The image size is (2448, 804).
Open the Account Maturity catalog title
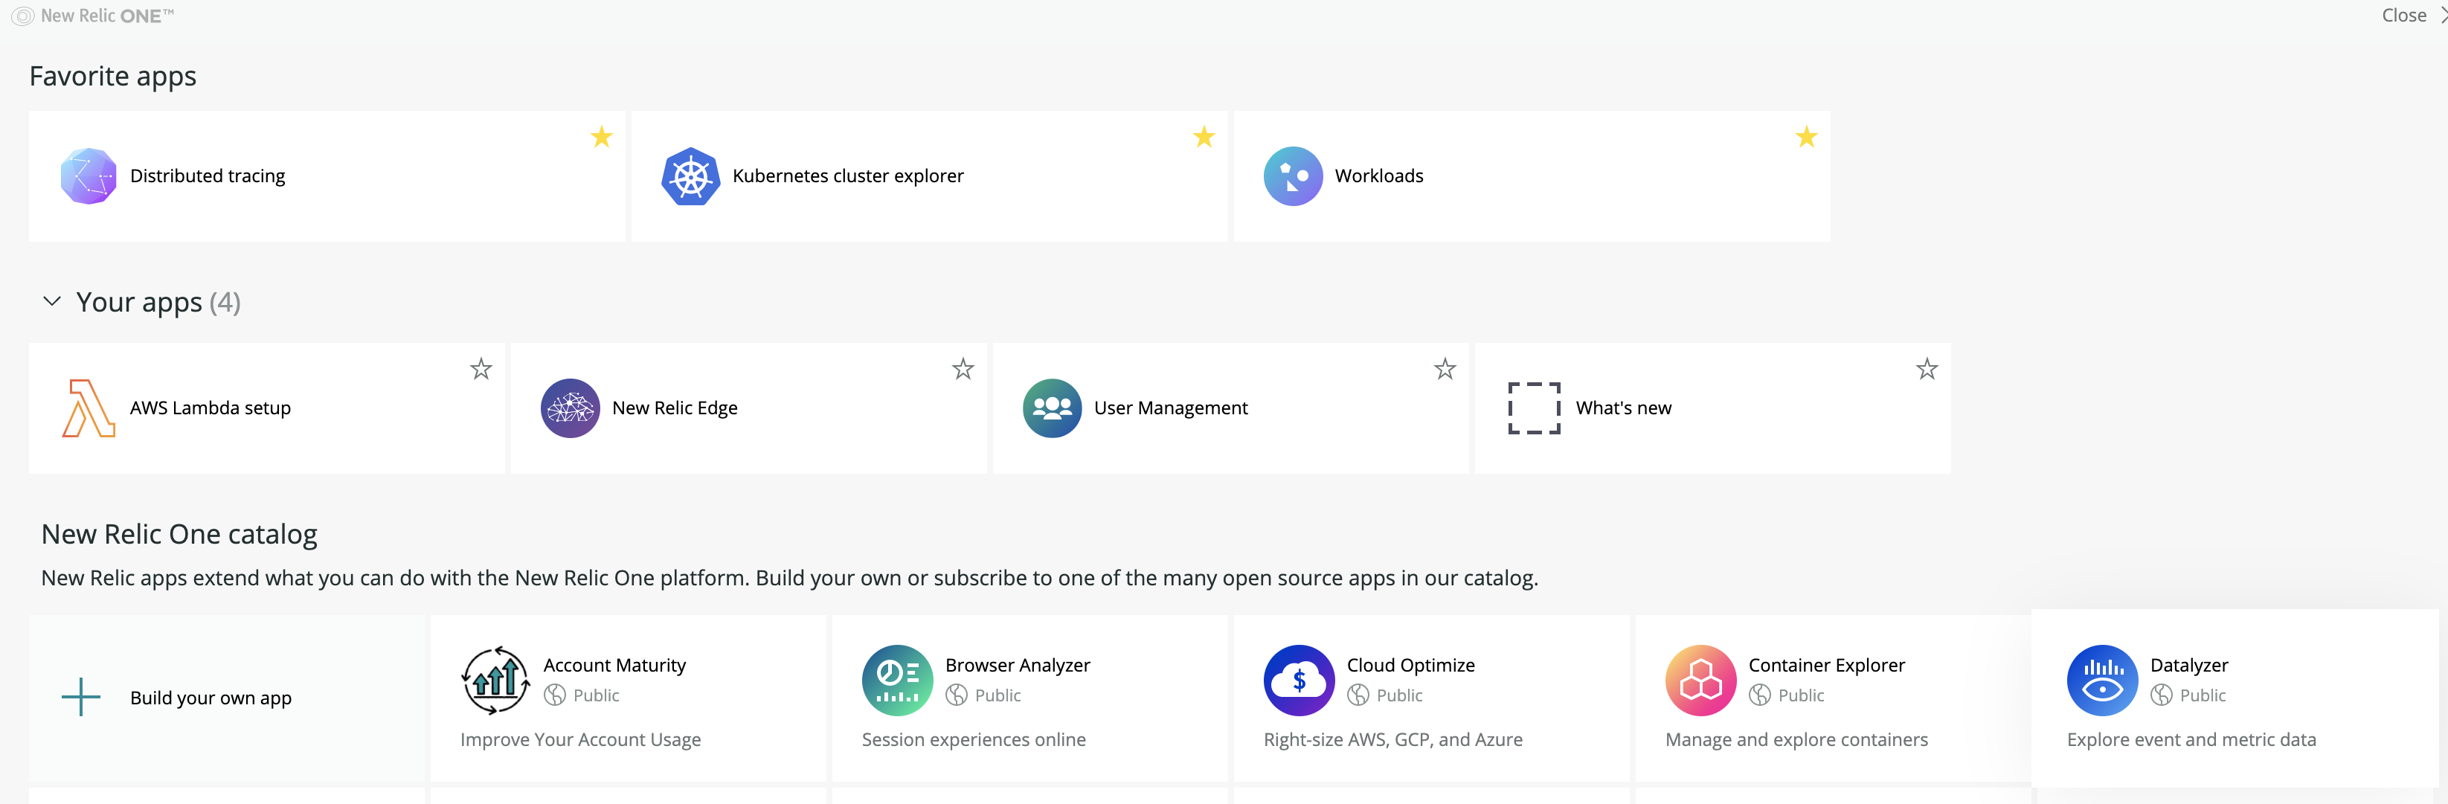[614, 665]
